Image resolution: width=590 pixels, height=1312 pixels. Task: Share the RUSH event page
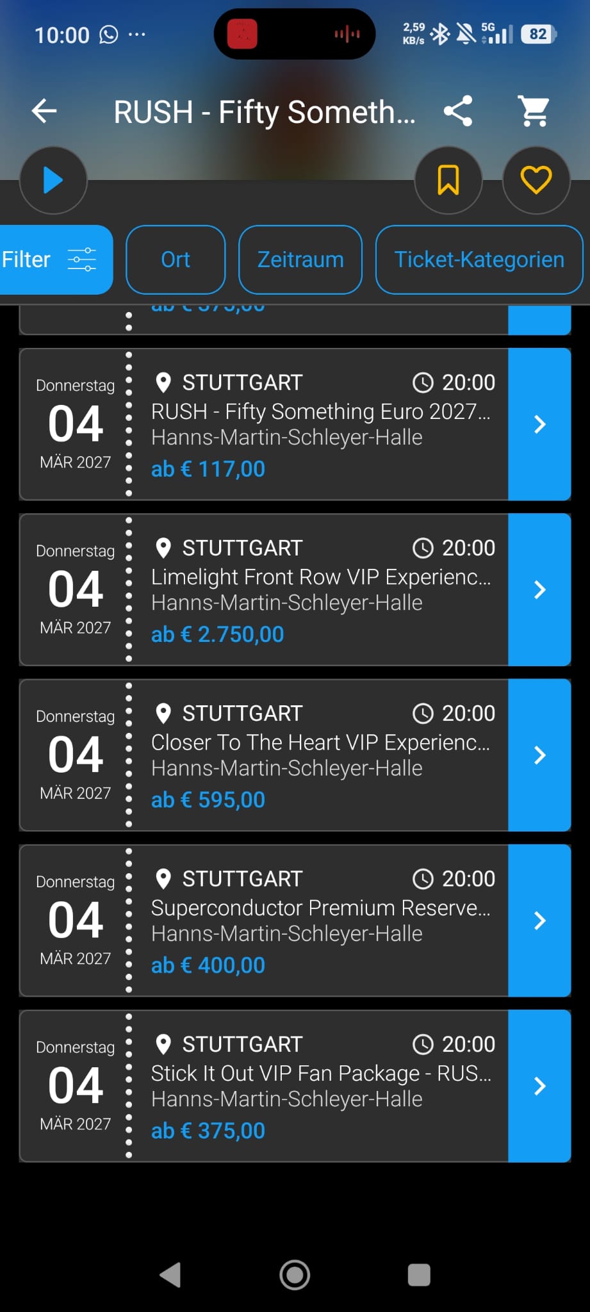tap(458, 111)
